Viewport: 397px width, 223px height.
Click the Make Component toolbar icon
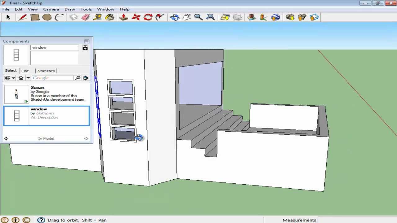pos(74,17)
